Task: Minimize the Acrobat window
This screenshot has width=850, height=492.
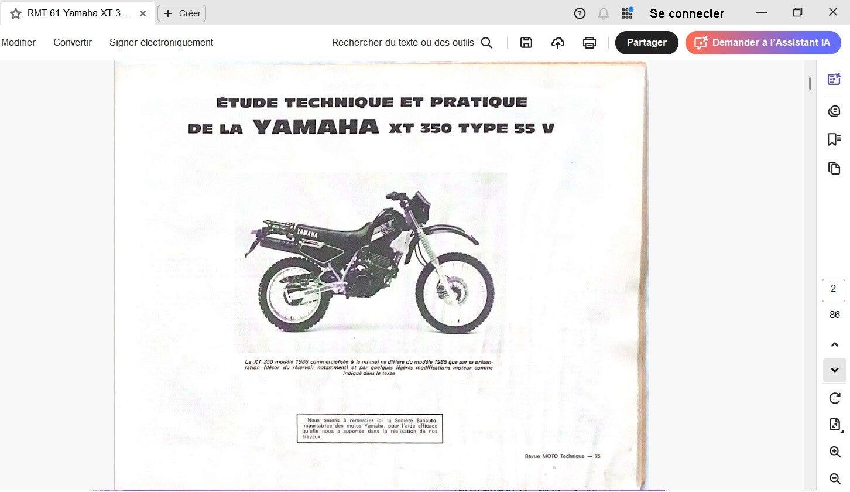Action: point(762,12)
